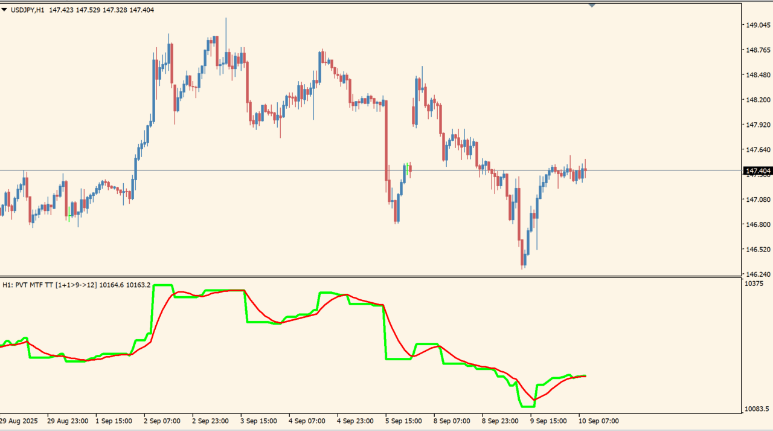Click the 147.080 price axis label

758,199
